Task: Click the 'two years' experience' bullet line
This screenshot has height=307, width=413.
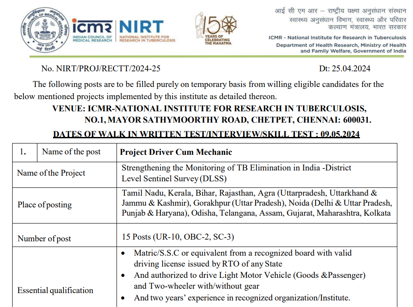Action: [242, 298]
